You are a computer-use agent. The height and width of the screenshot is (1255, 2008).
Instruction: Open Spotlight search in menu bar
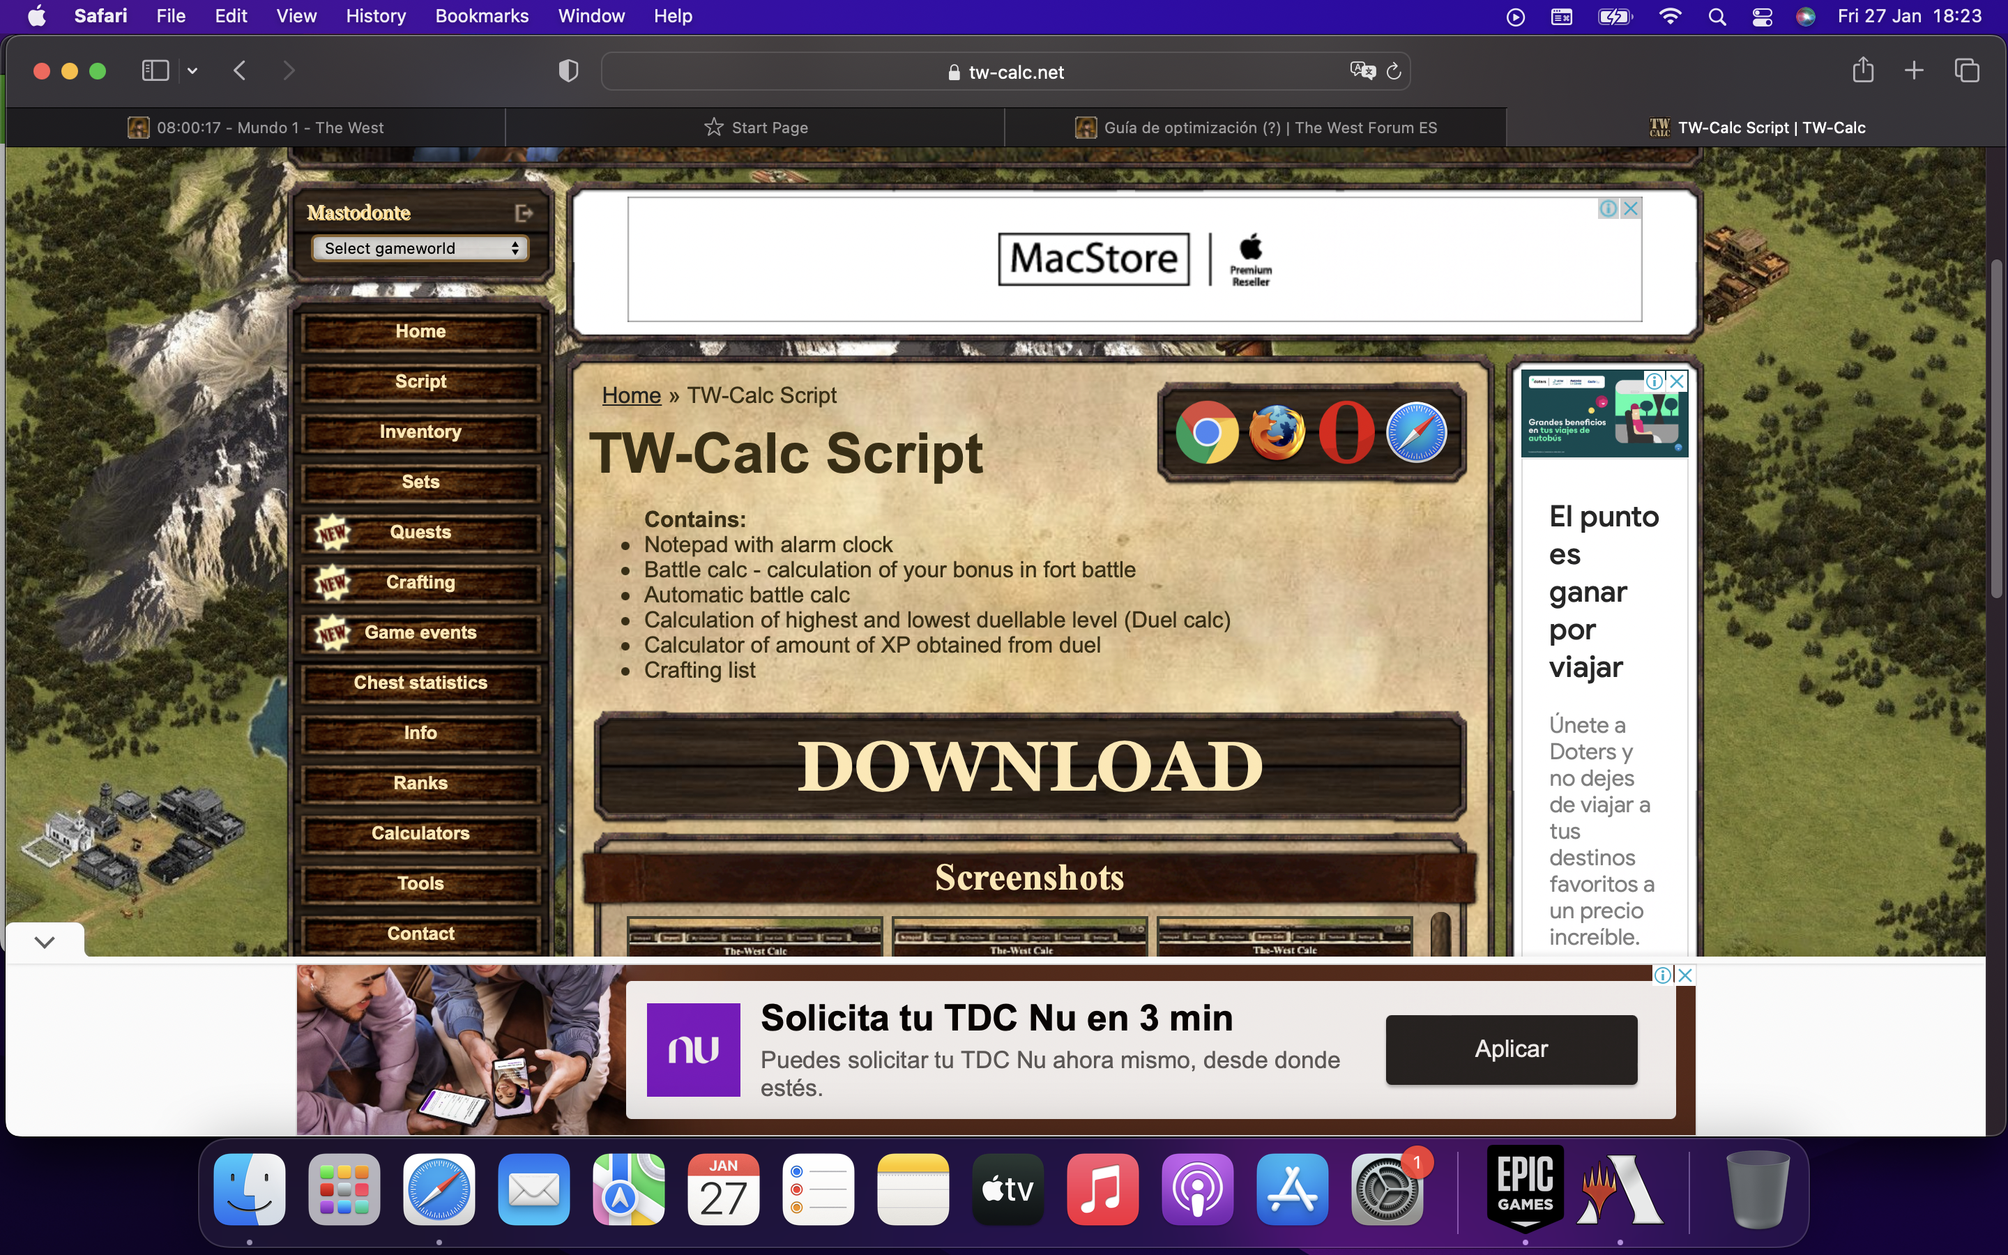[1717, 17]
